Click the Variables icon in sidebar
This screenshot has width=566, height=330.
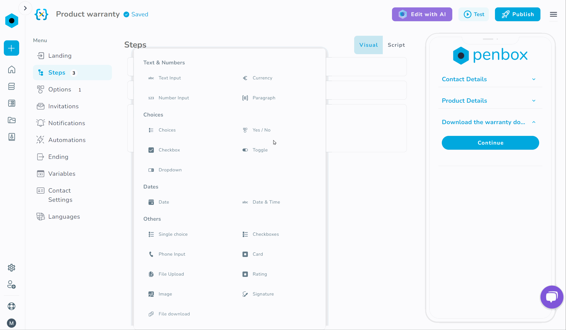tap(40, 174)
